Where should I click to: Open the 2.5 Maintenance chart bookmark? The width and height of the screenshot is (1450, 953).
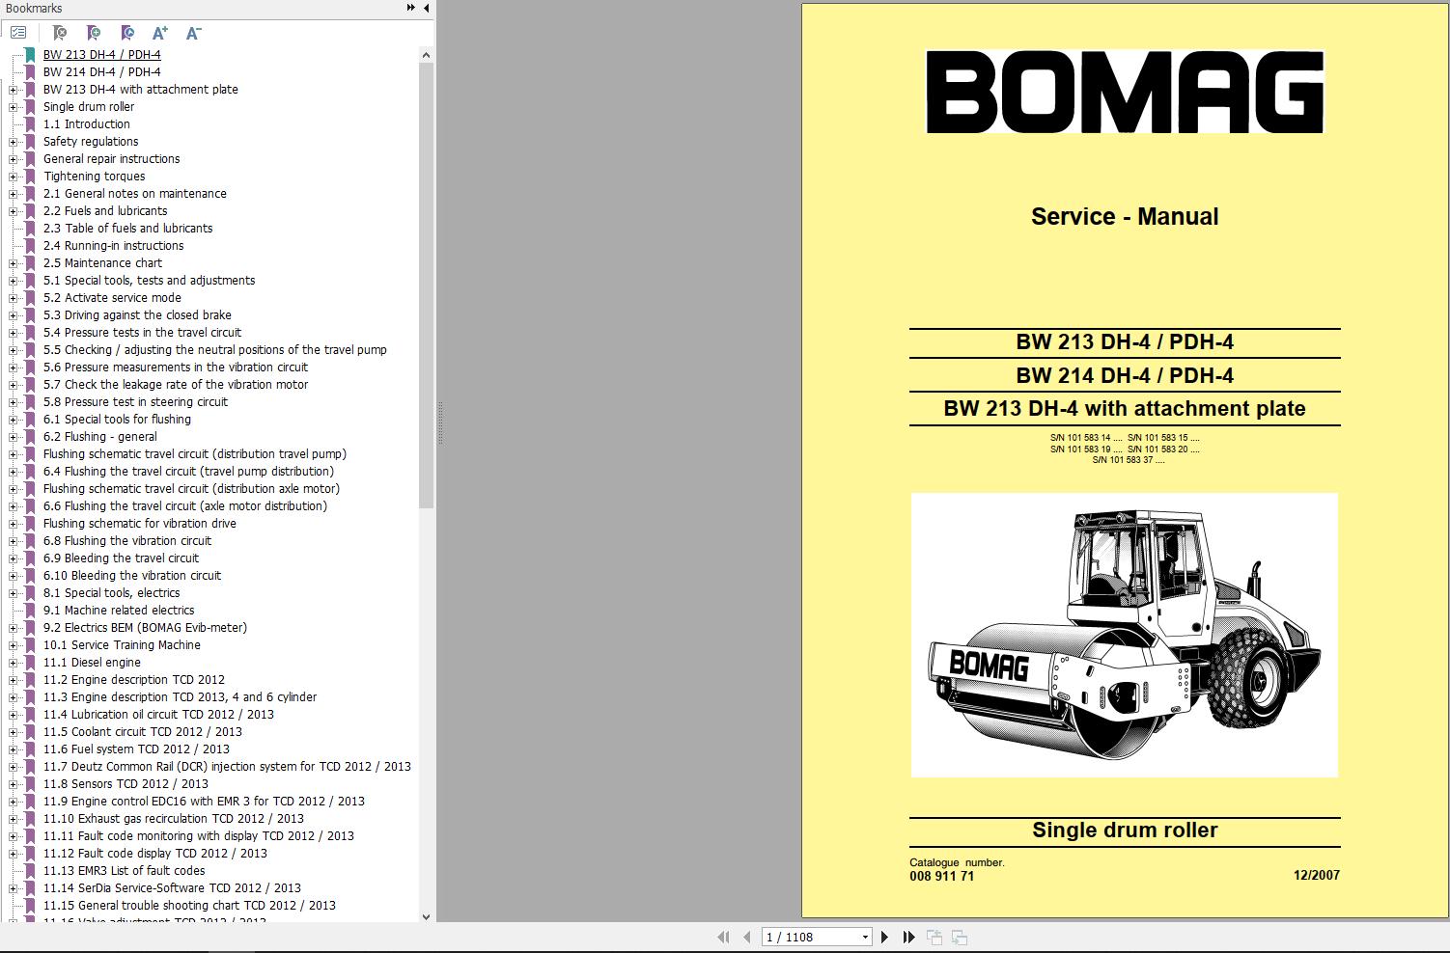pos(103,262)
